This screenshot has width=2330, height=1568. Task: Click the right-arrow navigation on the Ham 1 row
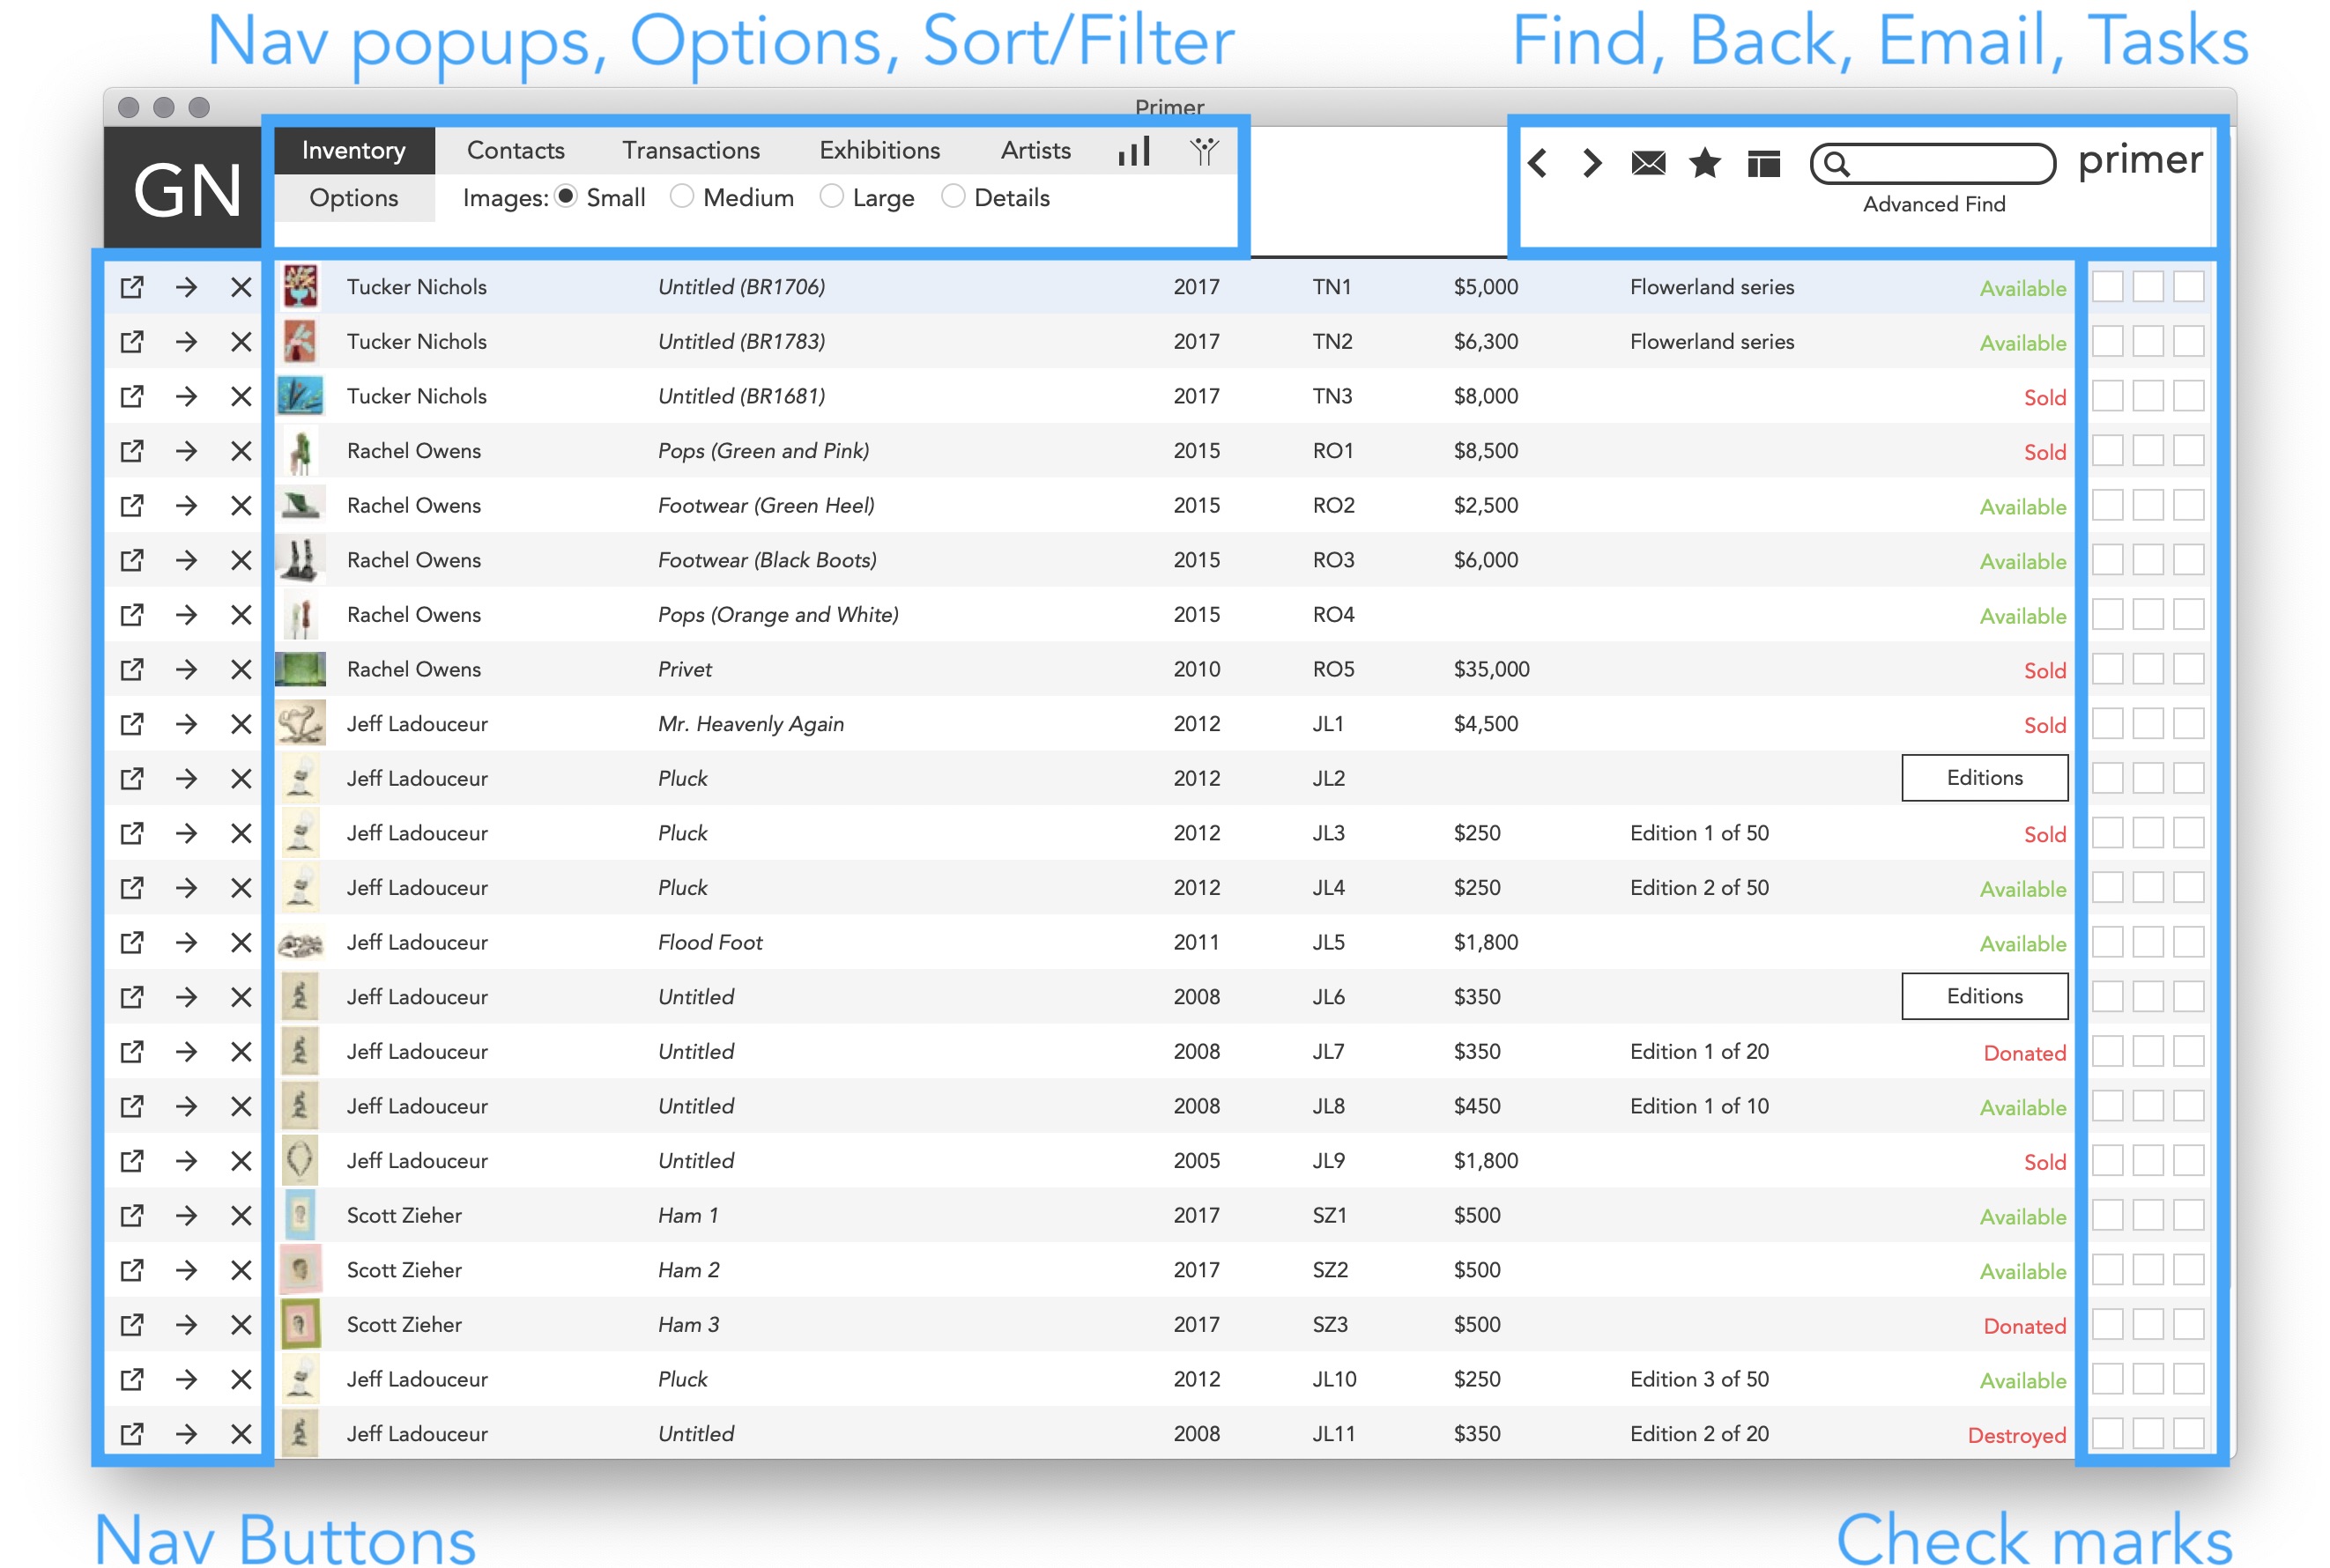[186, 1215]
